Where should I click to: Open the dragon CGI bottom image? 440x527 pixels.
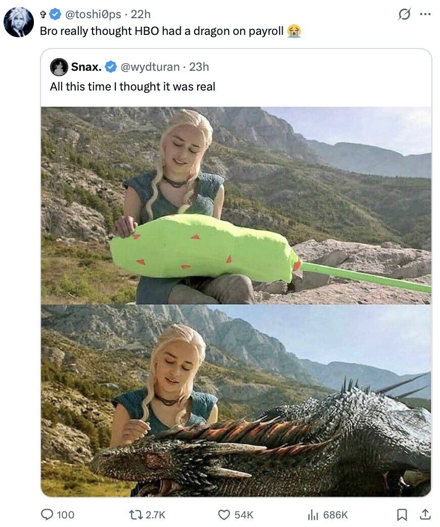pos(236,401)
